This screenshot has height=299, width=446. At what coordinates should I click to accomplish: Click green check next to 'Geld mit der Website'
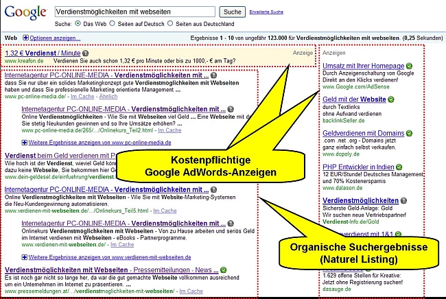coord(391,99)
